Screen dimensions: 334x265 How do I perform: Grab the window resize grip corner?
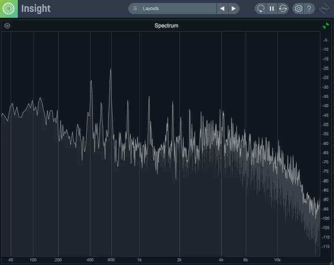[331, 263]
